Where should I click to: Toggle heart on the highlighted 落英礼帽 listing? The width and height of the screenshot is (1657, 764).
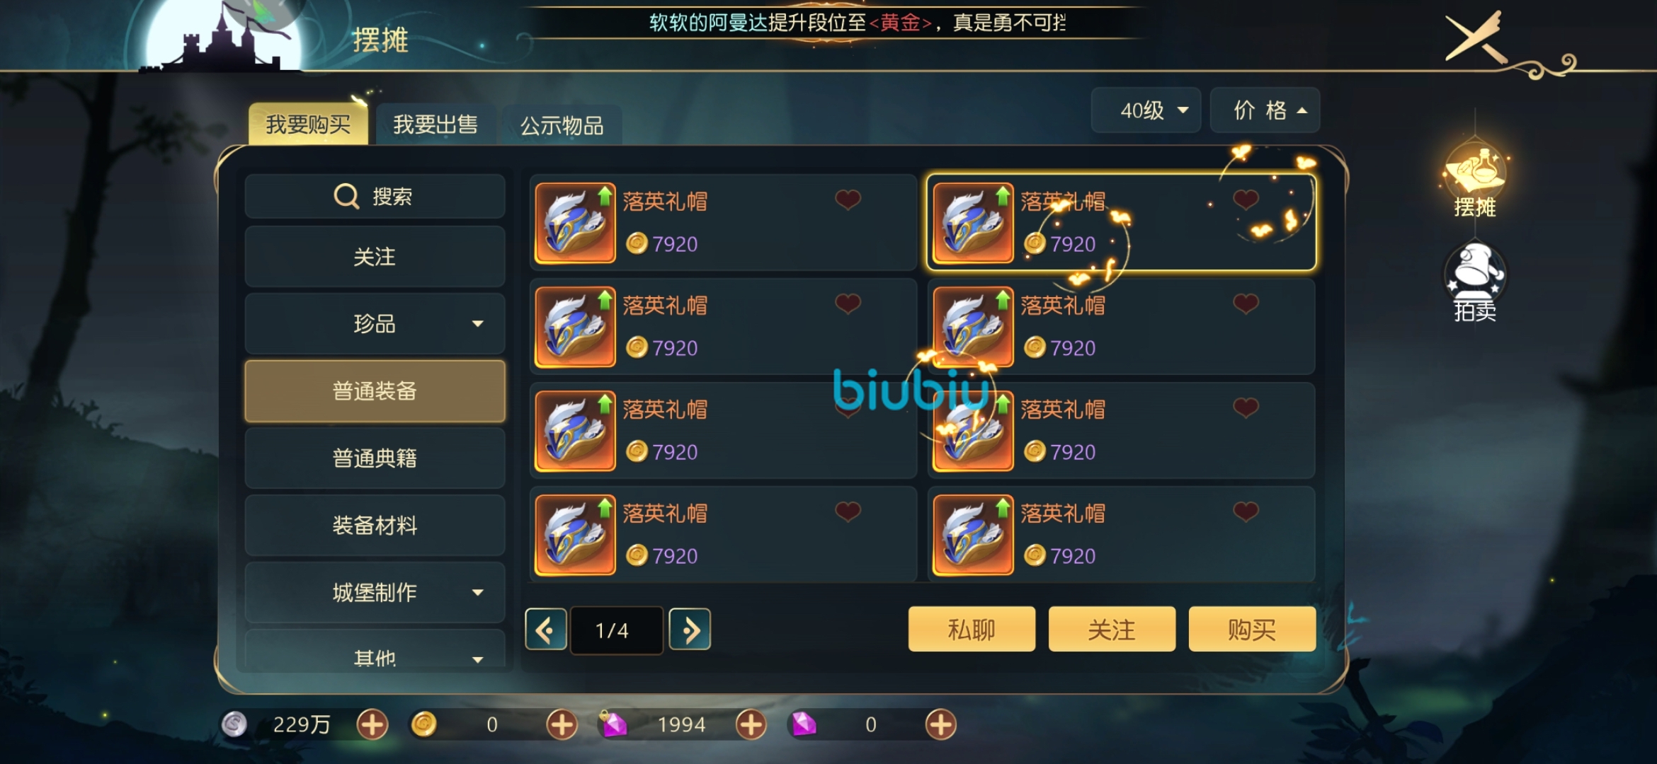1246,199
